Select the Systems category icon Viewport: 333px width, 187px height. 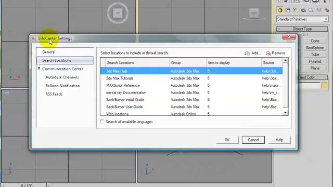[x=326, y=10]
